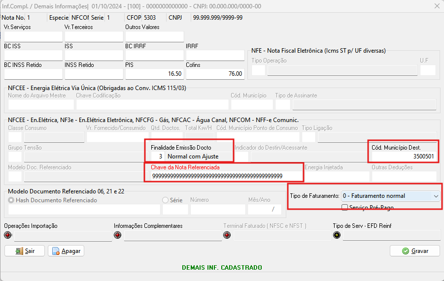The height and width of the screenshot is (281, 444).
Task: Select the Série radio button
Action: (x=166, y=200)
